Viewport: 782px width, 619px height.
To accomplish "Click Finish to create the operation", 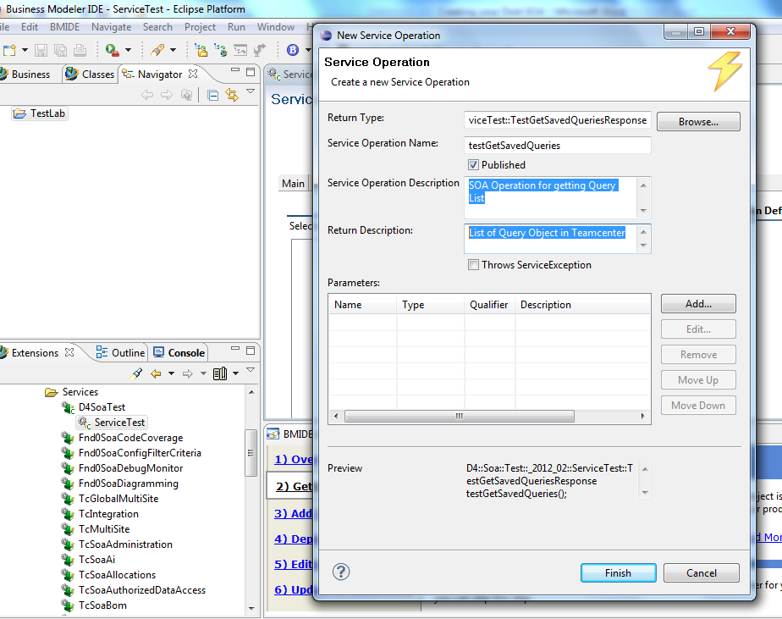I will [x=618, y=572].
